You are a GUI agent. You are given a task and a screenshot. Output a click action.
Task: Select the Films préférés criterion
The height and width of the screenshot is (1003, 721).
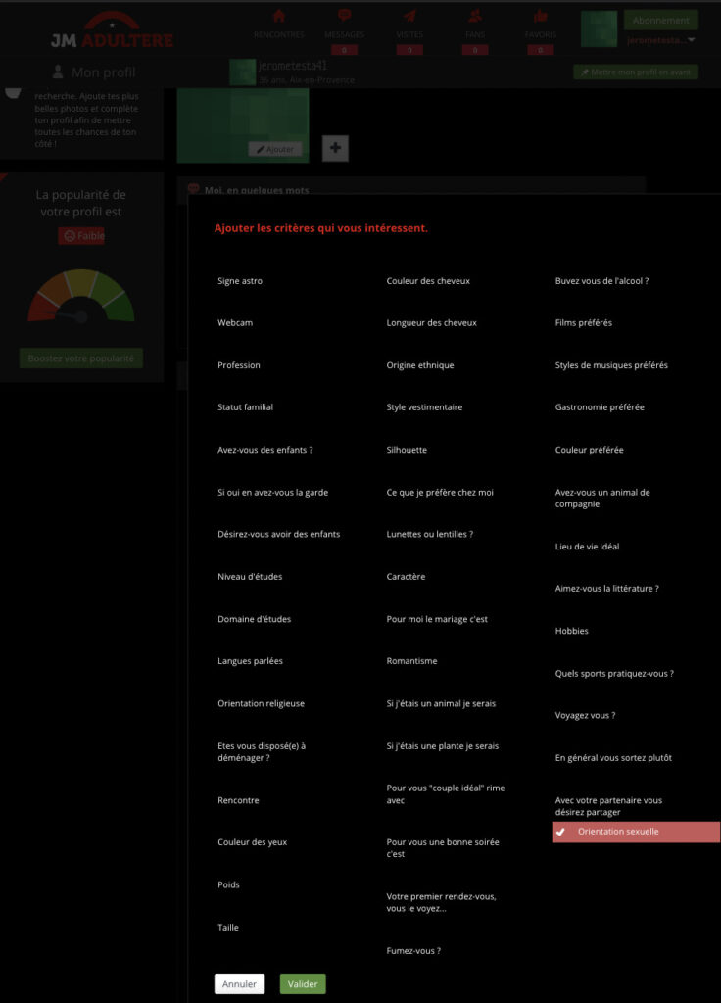pyautogui.click(x=584, y=323)
